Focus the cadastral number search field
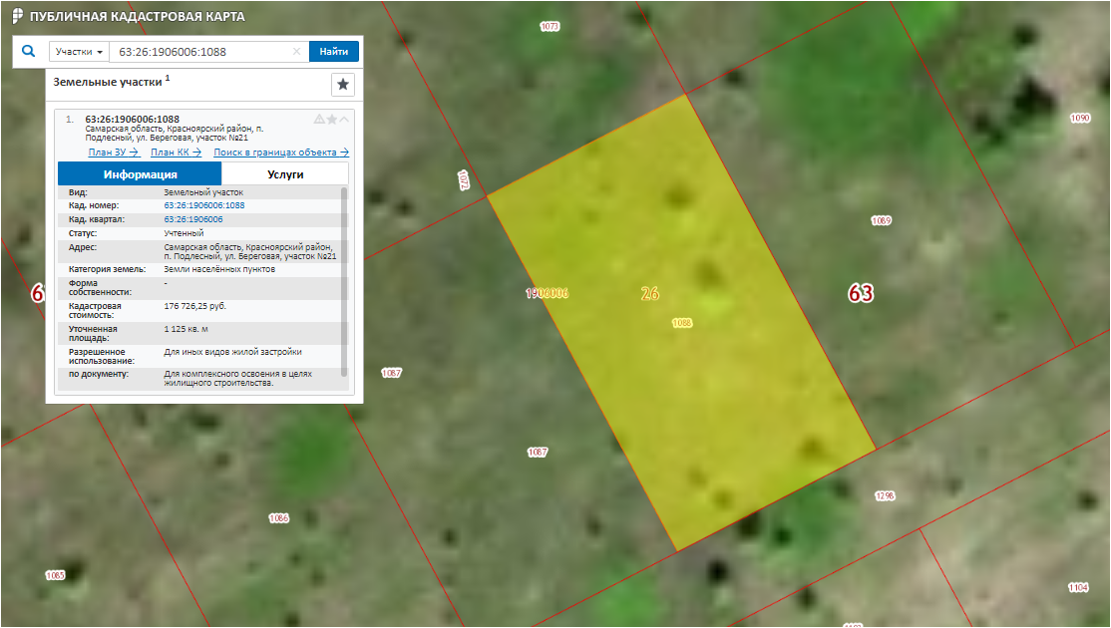 pyautogui.click(x=201, y=52)
